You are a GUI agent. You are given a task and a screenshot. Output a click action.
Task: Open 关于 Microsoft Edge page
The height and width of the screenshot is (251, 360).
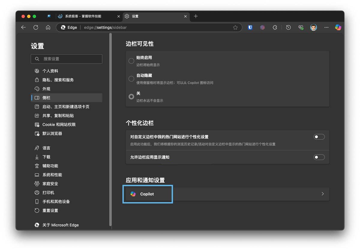click(x=66, y=225)
